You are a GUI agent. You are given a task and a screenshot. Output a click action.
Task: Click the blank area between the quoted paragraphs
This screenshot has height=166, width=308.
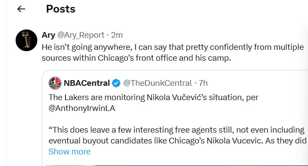click(177, 119)
